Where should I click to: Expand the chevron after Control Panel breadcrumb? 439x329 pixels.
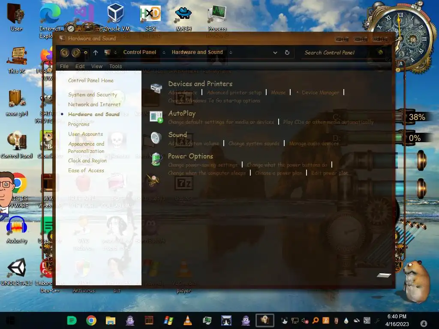click(164, 52)
